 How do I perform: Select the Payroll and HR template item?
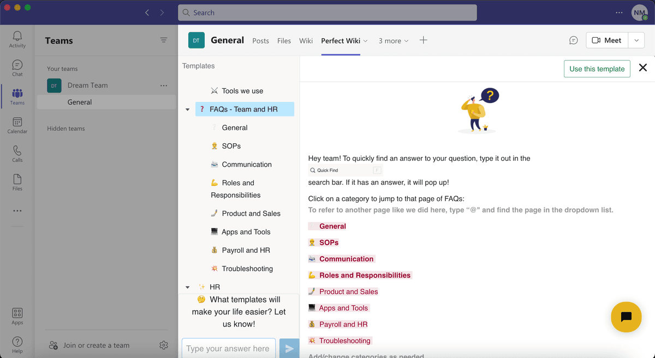247,250
